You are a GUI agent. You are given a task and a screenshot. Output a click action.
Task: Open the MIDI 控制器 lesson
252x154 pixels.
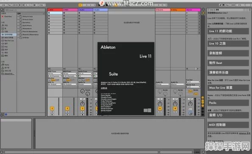pos(228,125)
